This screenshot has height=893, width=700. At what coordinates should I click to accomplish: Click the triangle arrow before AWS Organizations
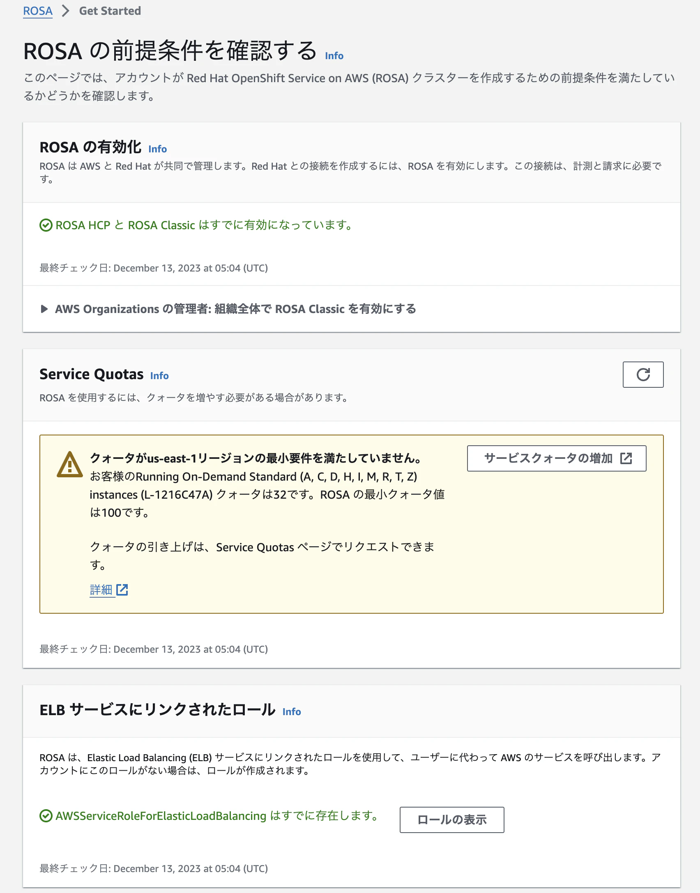tap(44, 309)
